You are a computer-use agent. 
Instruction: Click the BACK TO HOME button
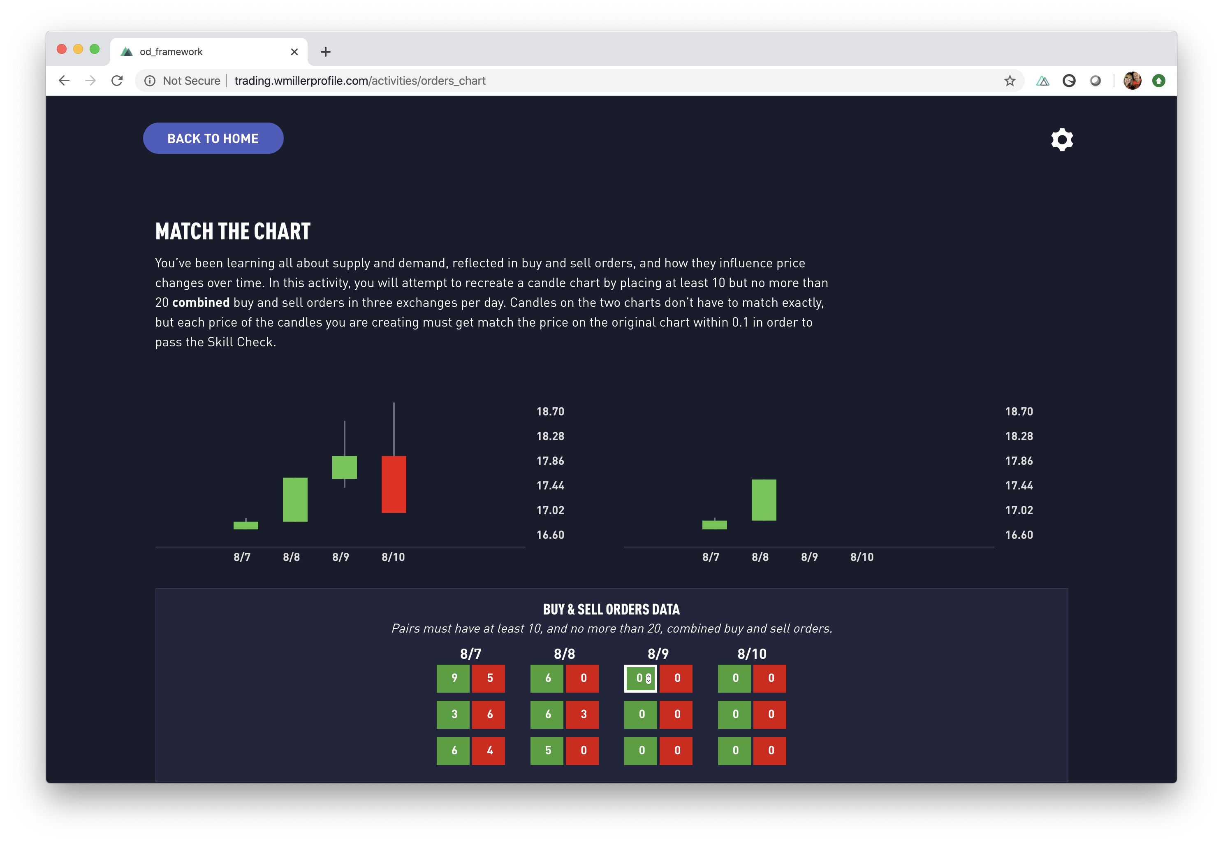[x=213, y=139]
